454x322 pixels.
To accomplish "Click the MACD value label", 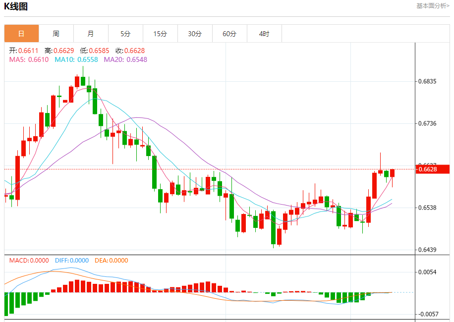I will pyautogui.click(x=29, y=261).
